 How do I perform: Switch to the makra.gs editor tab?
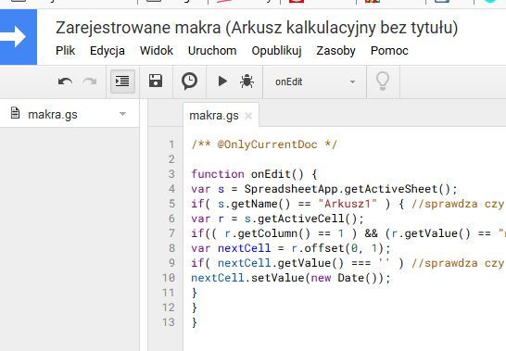click(x=214, y=115)
